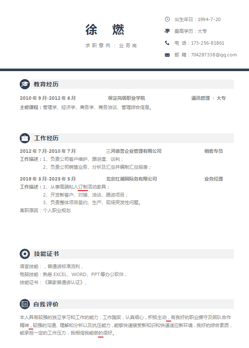Click the date 2012年7月-2018年7月
249x348 pixels.
point(48,151)
